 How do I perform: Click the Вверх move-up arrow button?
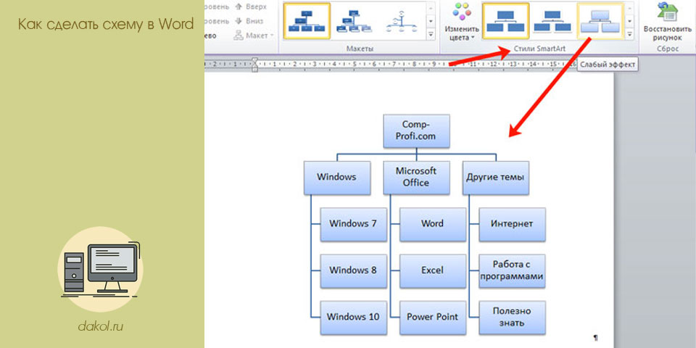click(x=251, y=7)
